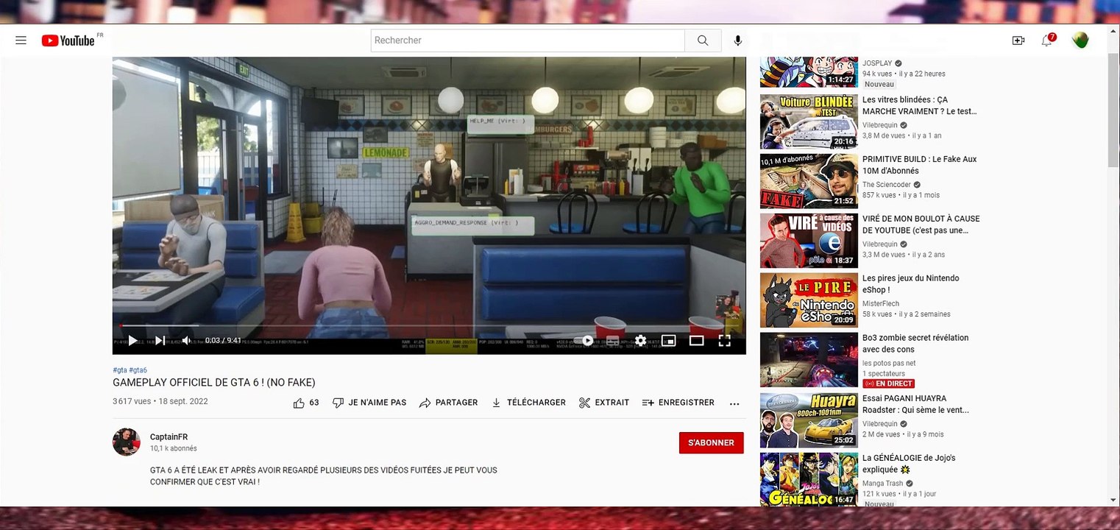
Task: Open the player settings gear
Action: tap(640, 340)
